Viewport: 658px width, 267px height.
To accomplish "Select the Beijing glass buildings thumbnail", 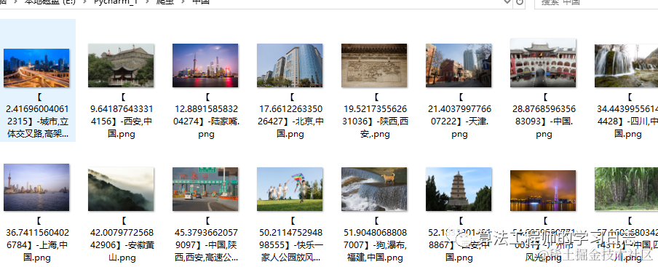I will (x=290, y=65).
